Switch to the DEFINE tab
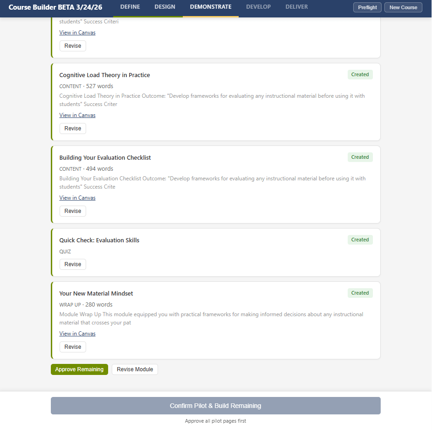Screen dimensions: 432x430 click(130, 7)
